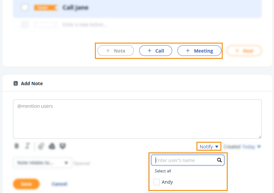Cancel adding the note
The width and height of the screenshot is (274, 193).
pyautogui.click(x=59, y=183)
